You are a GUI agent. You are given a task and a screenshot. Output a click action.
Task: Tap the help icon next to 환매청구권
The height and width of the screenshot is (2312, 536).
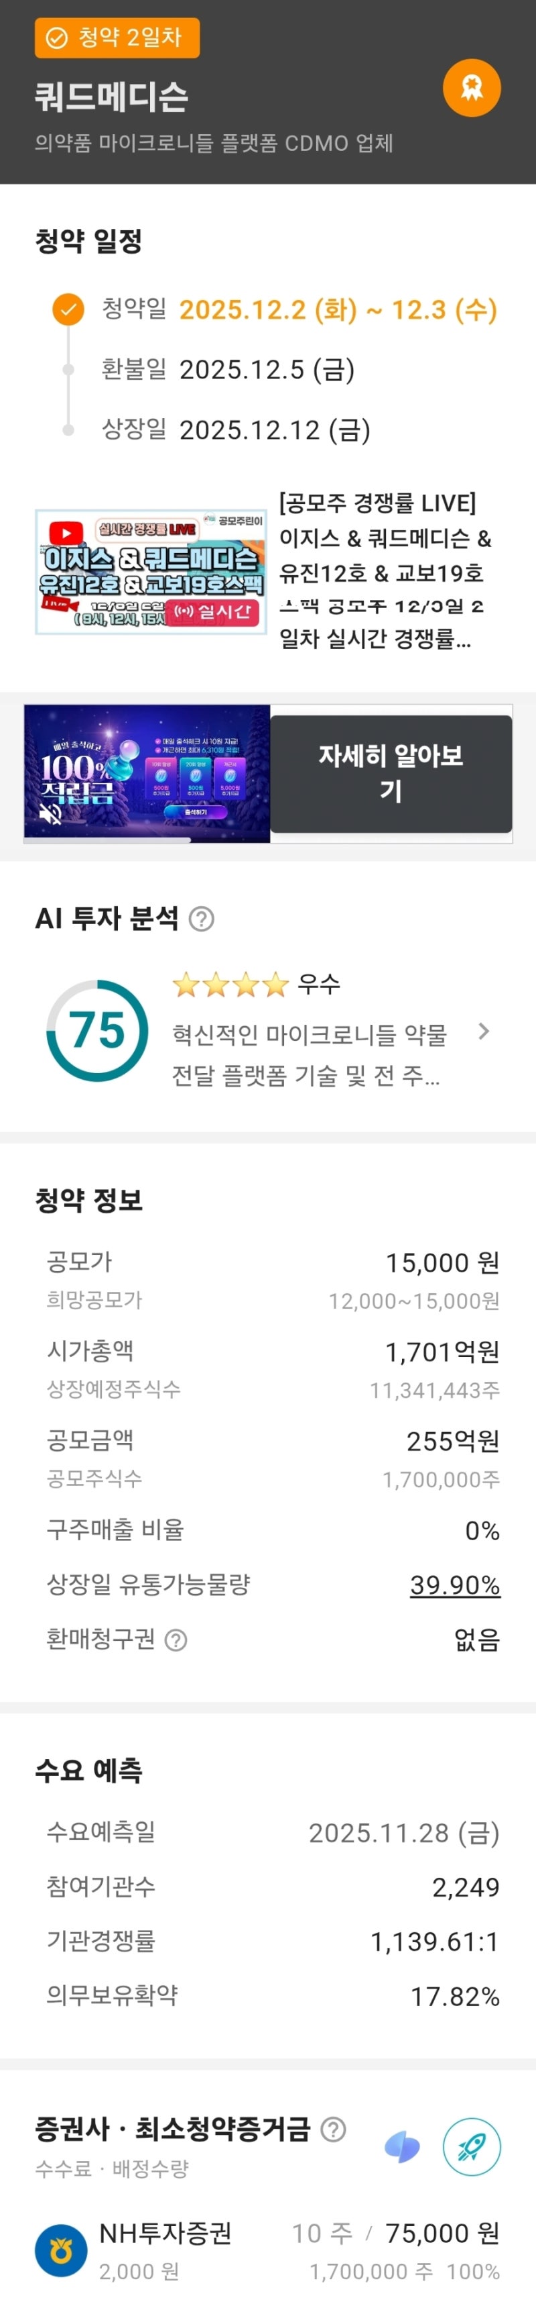point(177,1641)
